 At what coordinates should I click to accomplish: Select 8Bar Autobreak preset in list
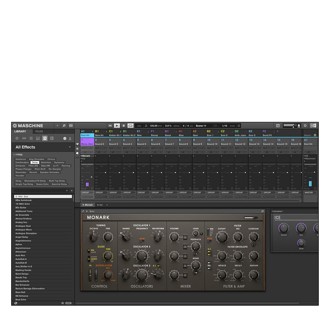pyautogui.click(x=24, y=200)
